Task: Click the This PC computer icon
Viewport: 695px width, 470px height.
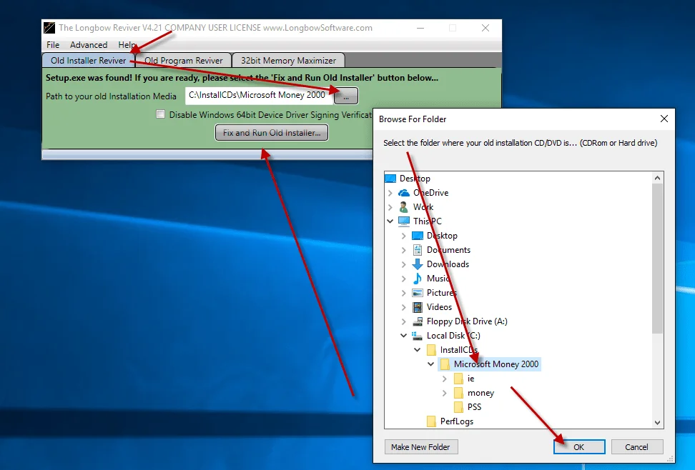Action: (404, 221)
